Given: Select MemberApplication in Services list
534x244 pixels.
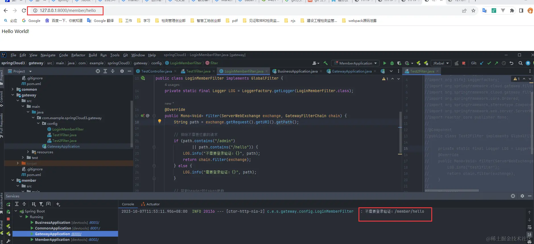Looking at the screenshot, I should 52,239.
